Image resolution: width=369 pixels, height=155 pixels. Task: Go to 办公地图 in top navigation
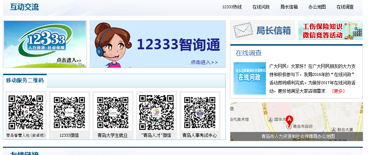pos(317,7)
